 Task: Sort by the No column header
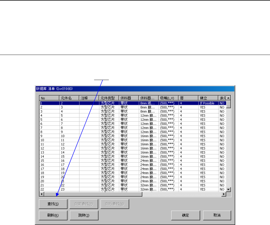(49, 98)
